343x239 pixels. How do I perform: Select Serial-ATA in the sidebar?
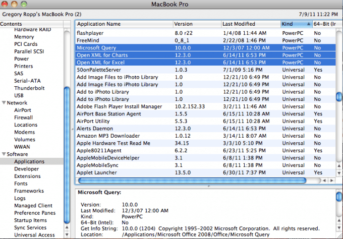coord(27,81)
